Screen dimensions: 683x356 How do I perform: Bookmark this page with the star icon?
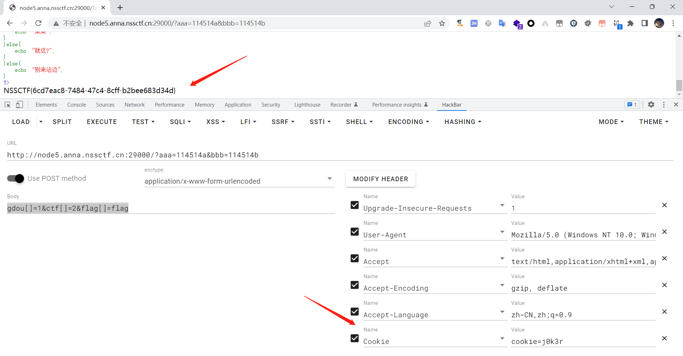(442, 23)
